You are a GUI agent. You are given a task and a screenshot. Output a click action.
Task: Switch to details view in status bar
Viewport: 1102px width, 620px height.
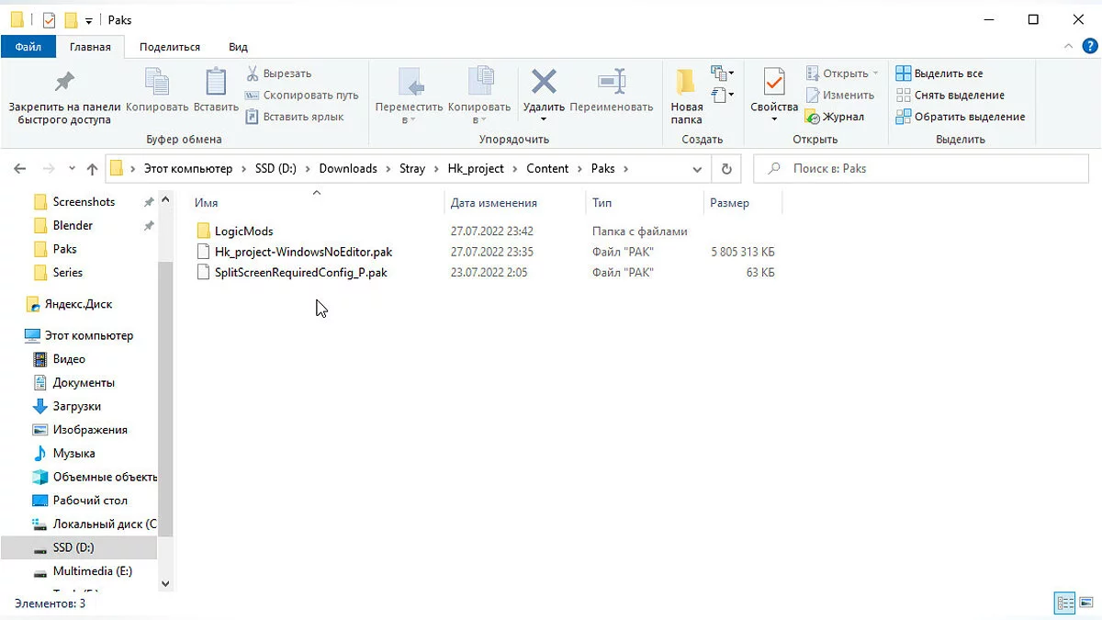pos(1065,603)
